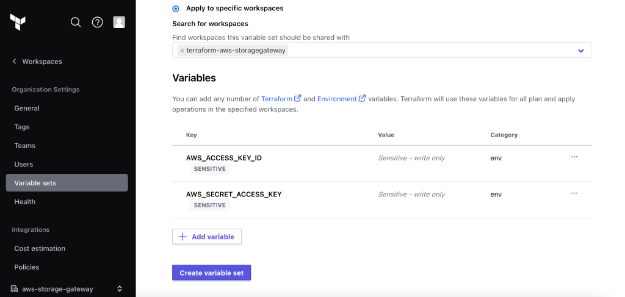
Task: Select Apply to specific workspaces radio
Action: (176, 9)
